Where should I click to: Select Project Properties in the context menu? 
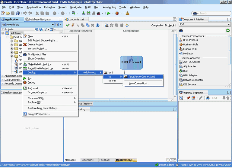(x=39, y=114)
